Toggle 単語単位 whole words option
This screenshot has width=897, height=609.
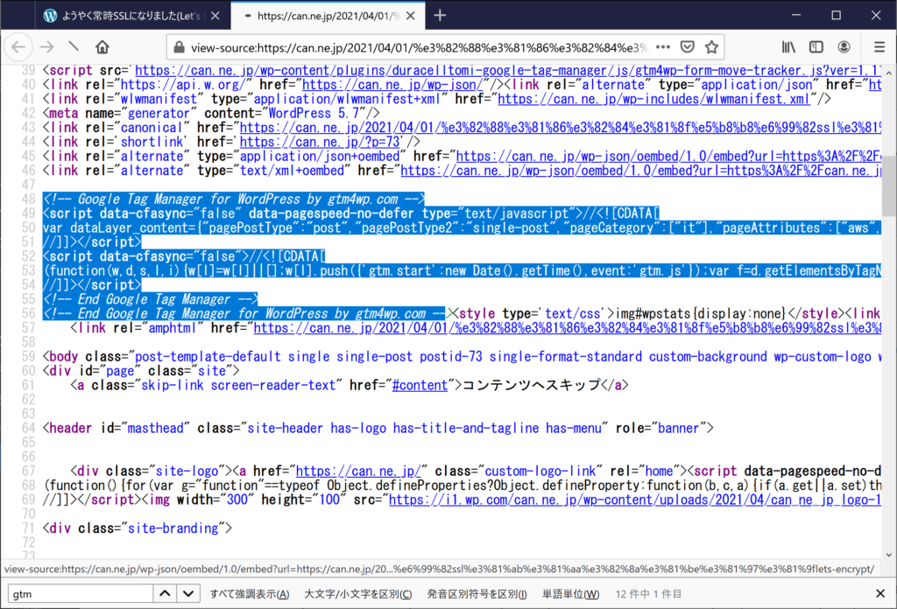coord(570,594)
